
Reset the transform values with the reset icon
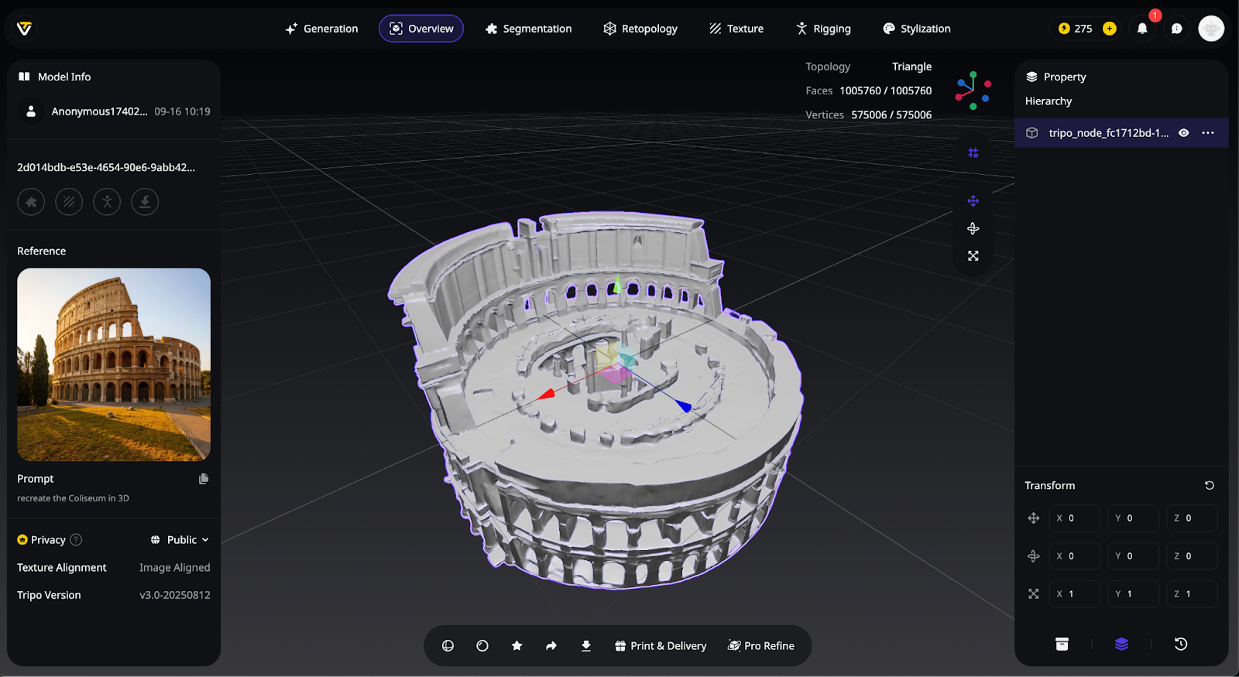(x=1209, y=486)
